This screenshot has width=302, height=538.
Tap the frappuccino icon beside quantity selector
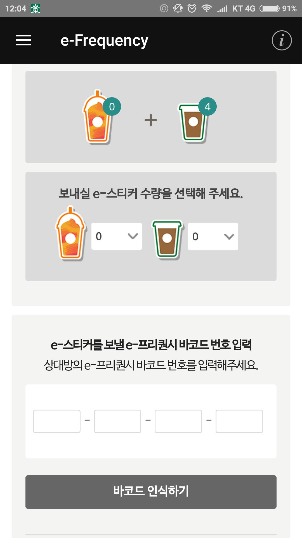[70, 234]
